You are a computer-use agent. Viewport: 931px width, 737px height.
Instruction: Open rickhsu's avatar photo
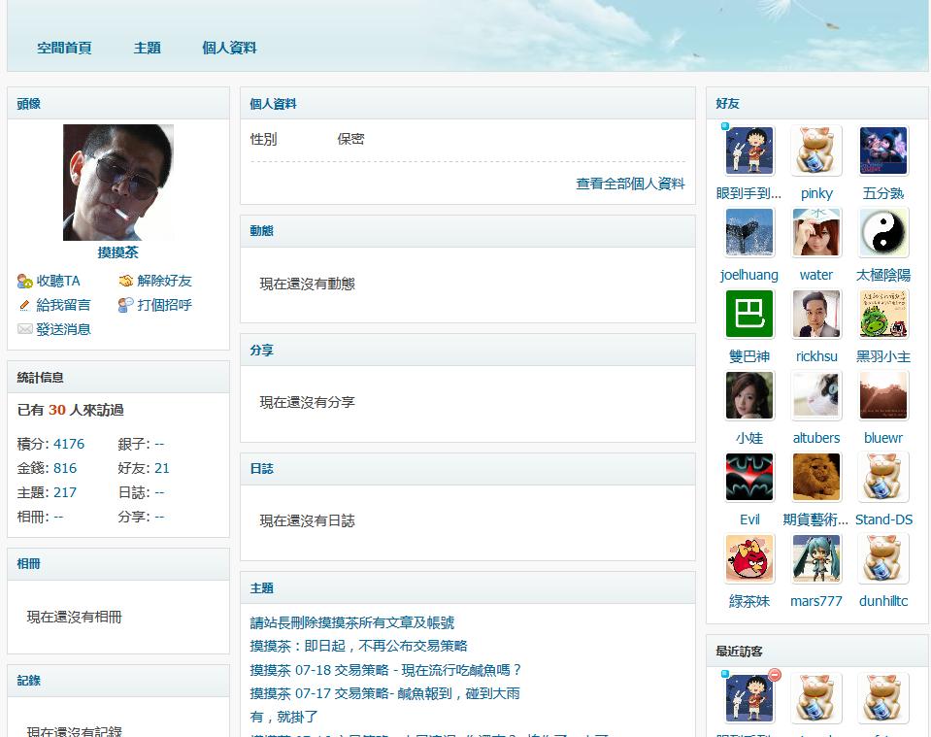816,314
